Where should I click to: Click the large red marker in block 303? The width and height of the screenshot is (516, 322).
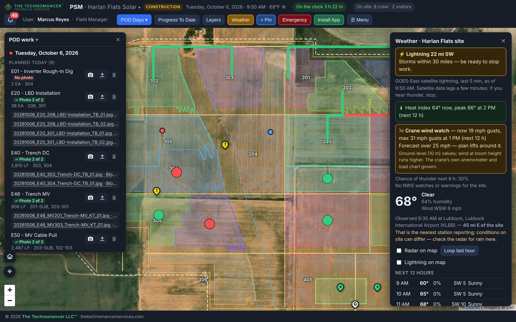pyautogui.click(x=176, y=173)
